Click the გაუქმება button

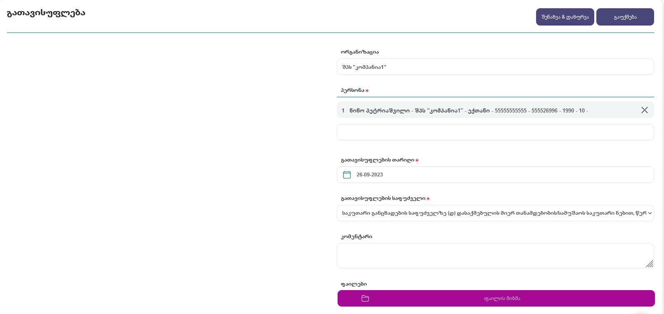pyautogui.click(x=625, y=17)
